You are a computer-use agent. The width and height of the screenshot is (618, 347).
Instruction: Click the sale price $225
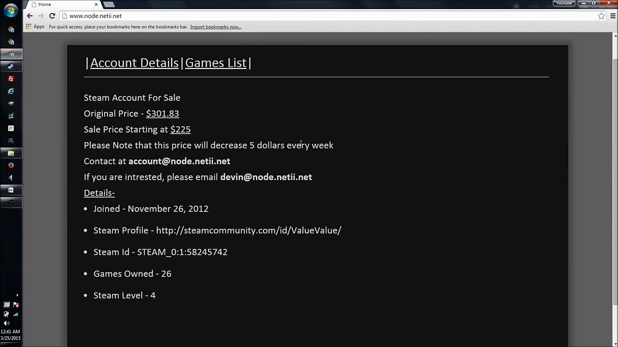pos(180,130)
